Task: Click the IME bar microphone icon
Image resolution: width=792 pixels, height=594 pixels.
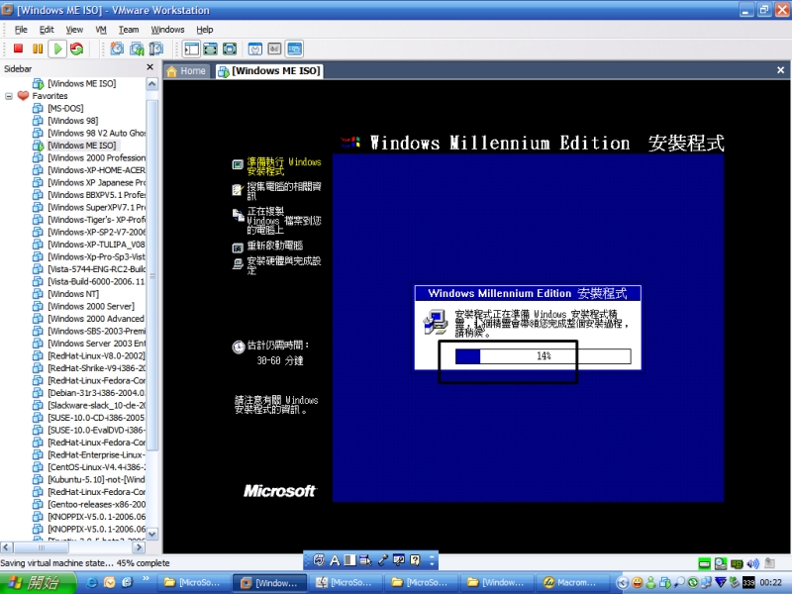Action: point(383,560)
